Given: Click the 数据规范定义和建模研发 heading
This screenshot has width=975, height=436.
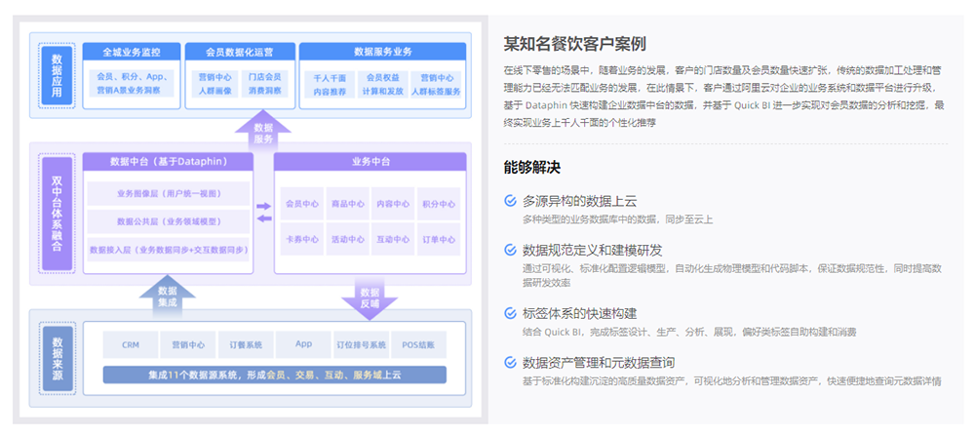Looking at the screenshot, I should click(x=592, y=250).
